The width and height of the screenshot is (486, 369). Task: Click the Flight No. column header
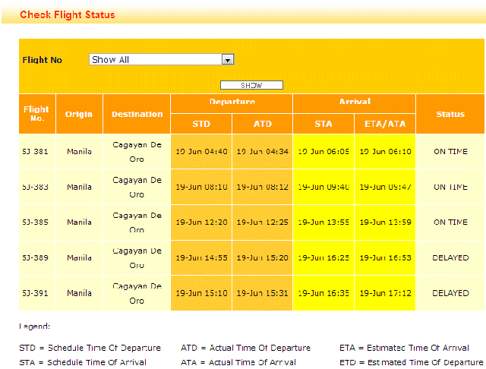point(36,114)
